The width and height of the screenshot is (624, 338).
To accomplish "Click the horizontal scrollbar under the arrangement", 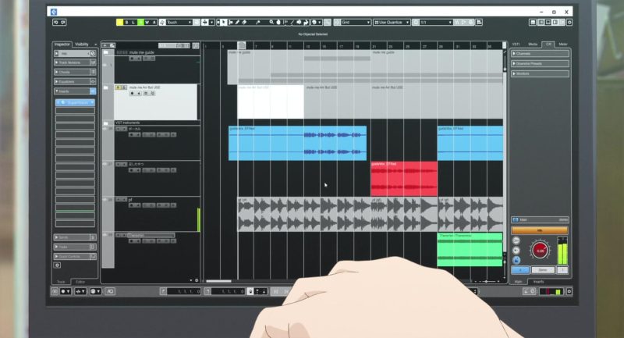I will (x=218, y=281).
